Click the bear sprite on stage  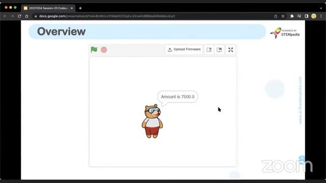pyautogui.click(x=152, y=121)
